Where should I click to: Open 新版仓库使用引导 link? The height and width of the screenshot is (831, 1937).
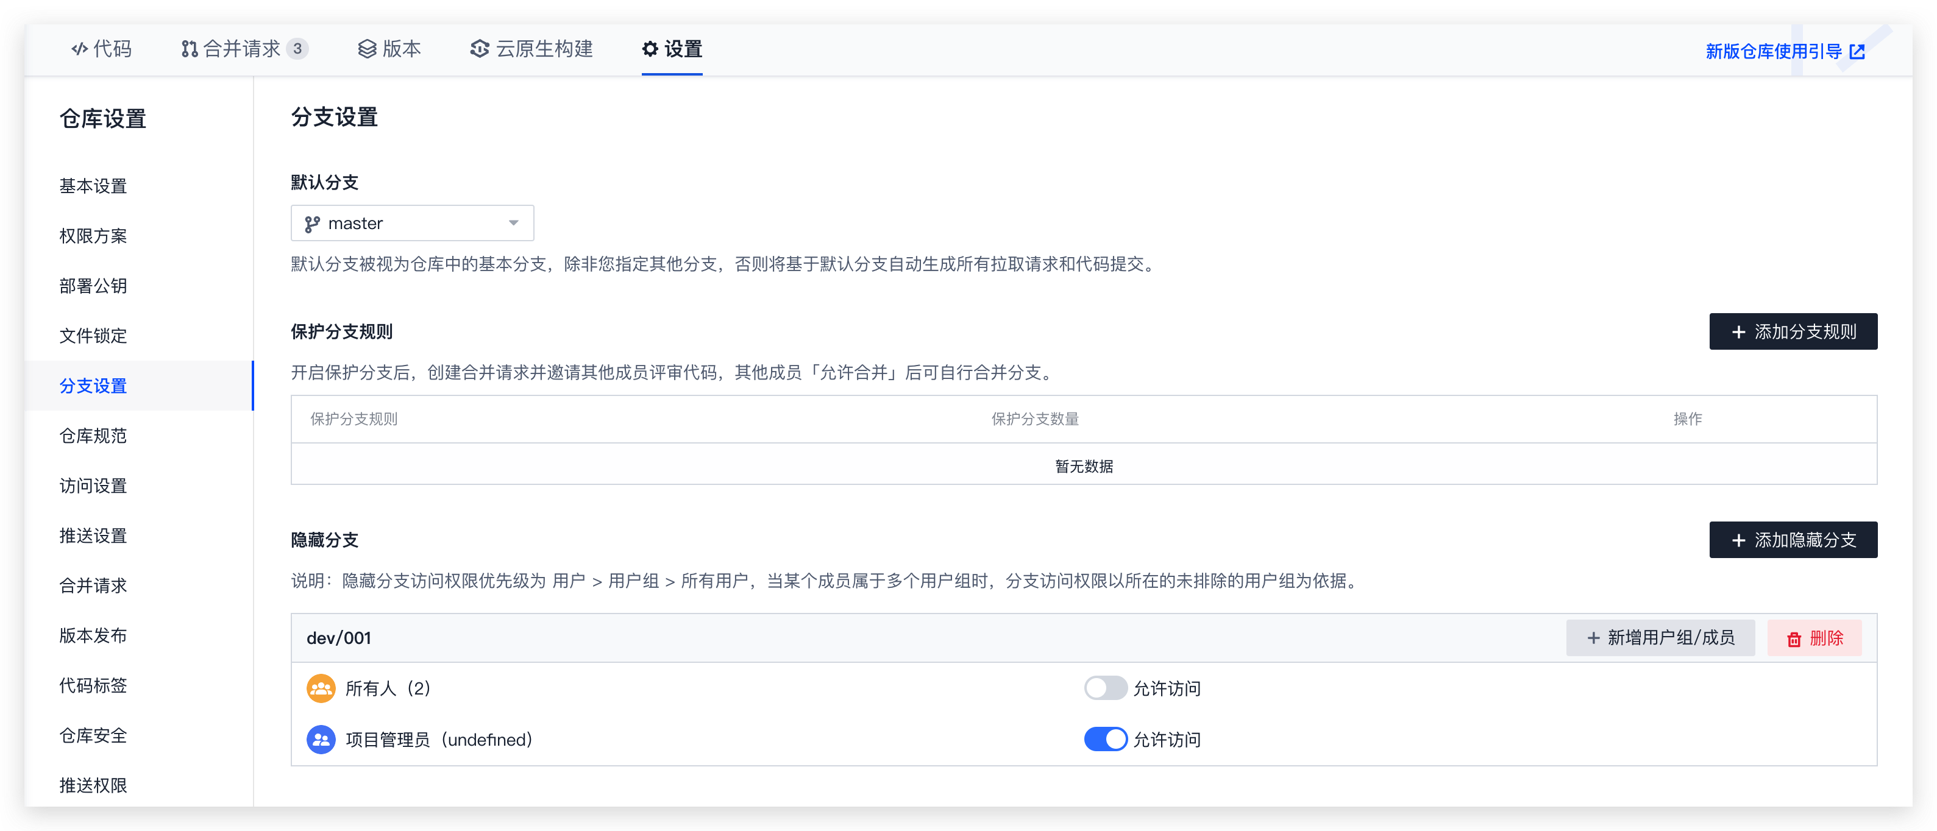(x=1785, y=52)
